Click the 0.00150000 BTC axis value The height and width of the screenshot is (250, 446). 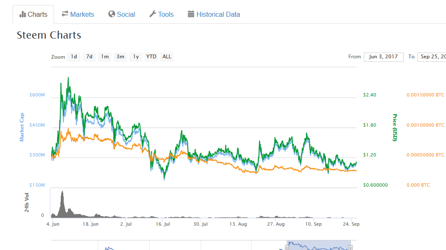pyautogui.click(x=425, y=95)
